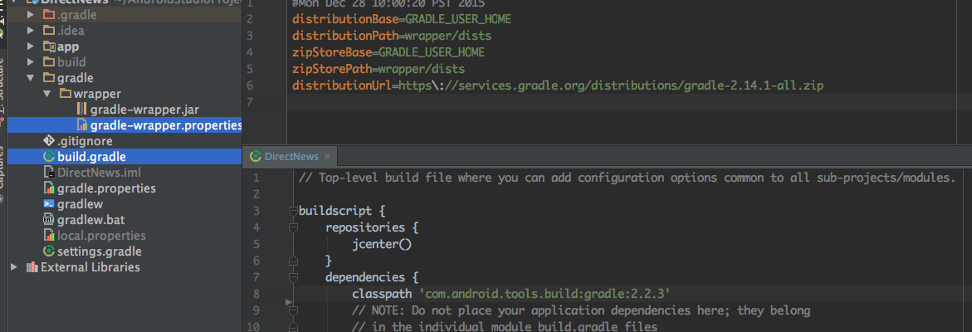
Task: Click line number 8 in build.gradle gutter
Action: tap(256, 293)
